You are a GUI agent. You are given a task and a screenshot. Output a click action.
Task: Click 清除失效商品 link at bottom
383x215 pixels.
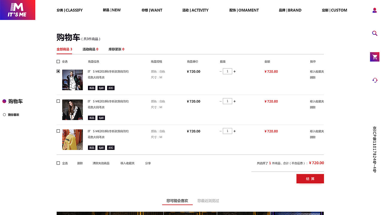pyautogui.click(x=101, y=163)
